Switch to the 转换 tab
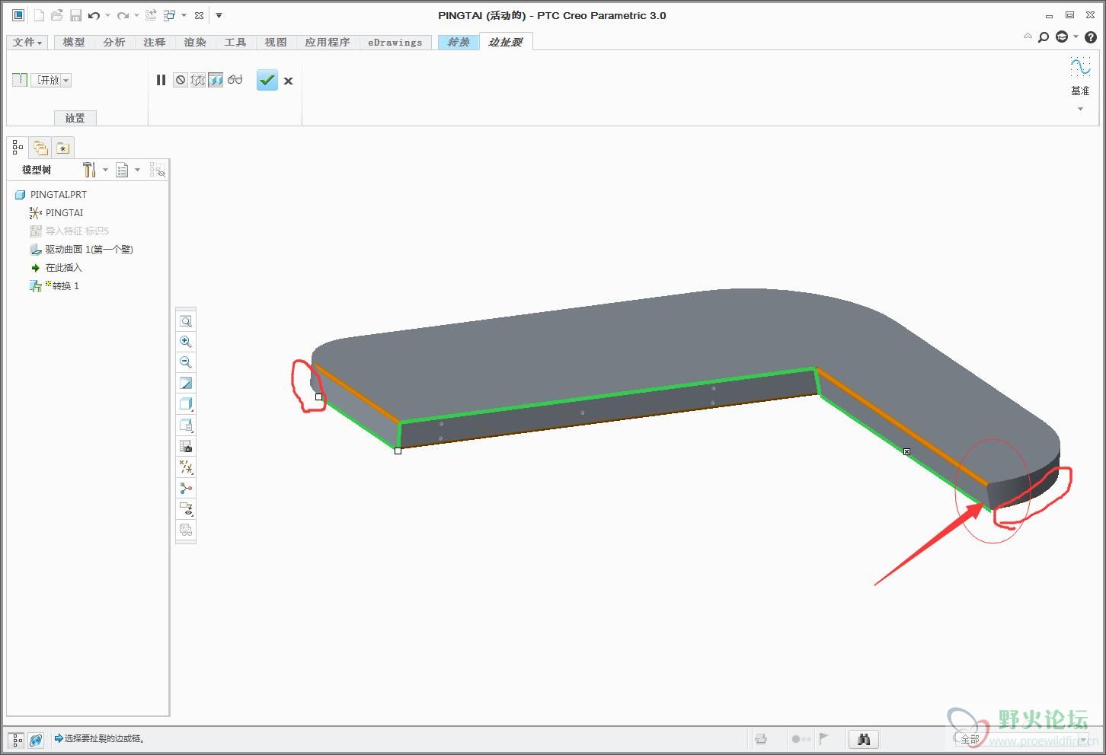 (x=458, y=43)
